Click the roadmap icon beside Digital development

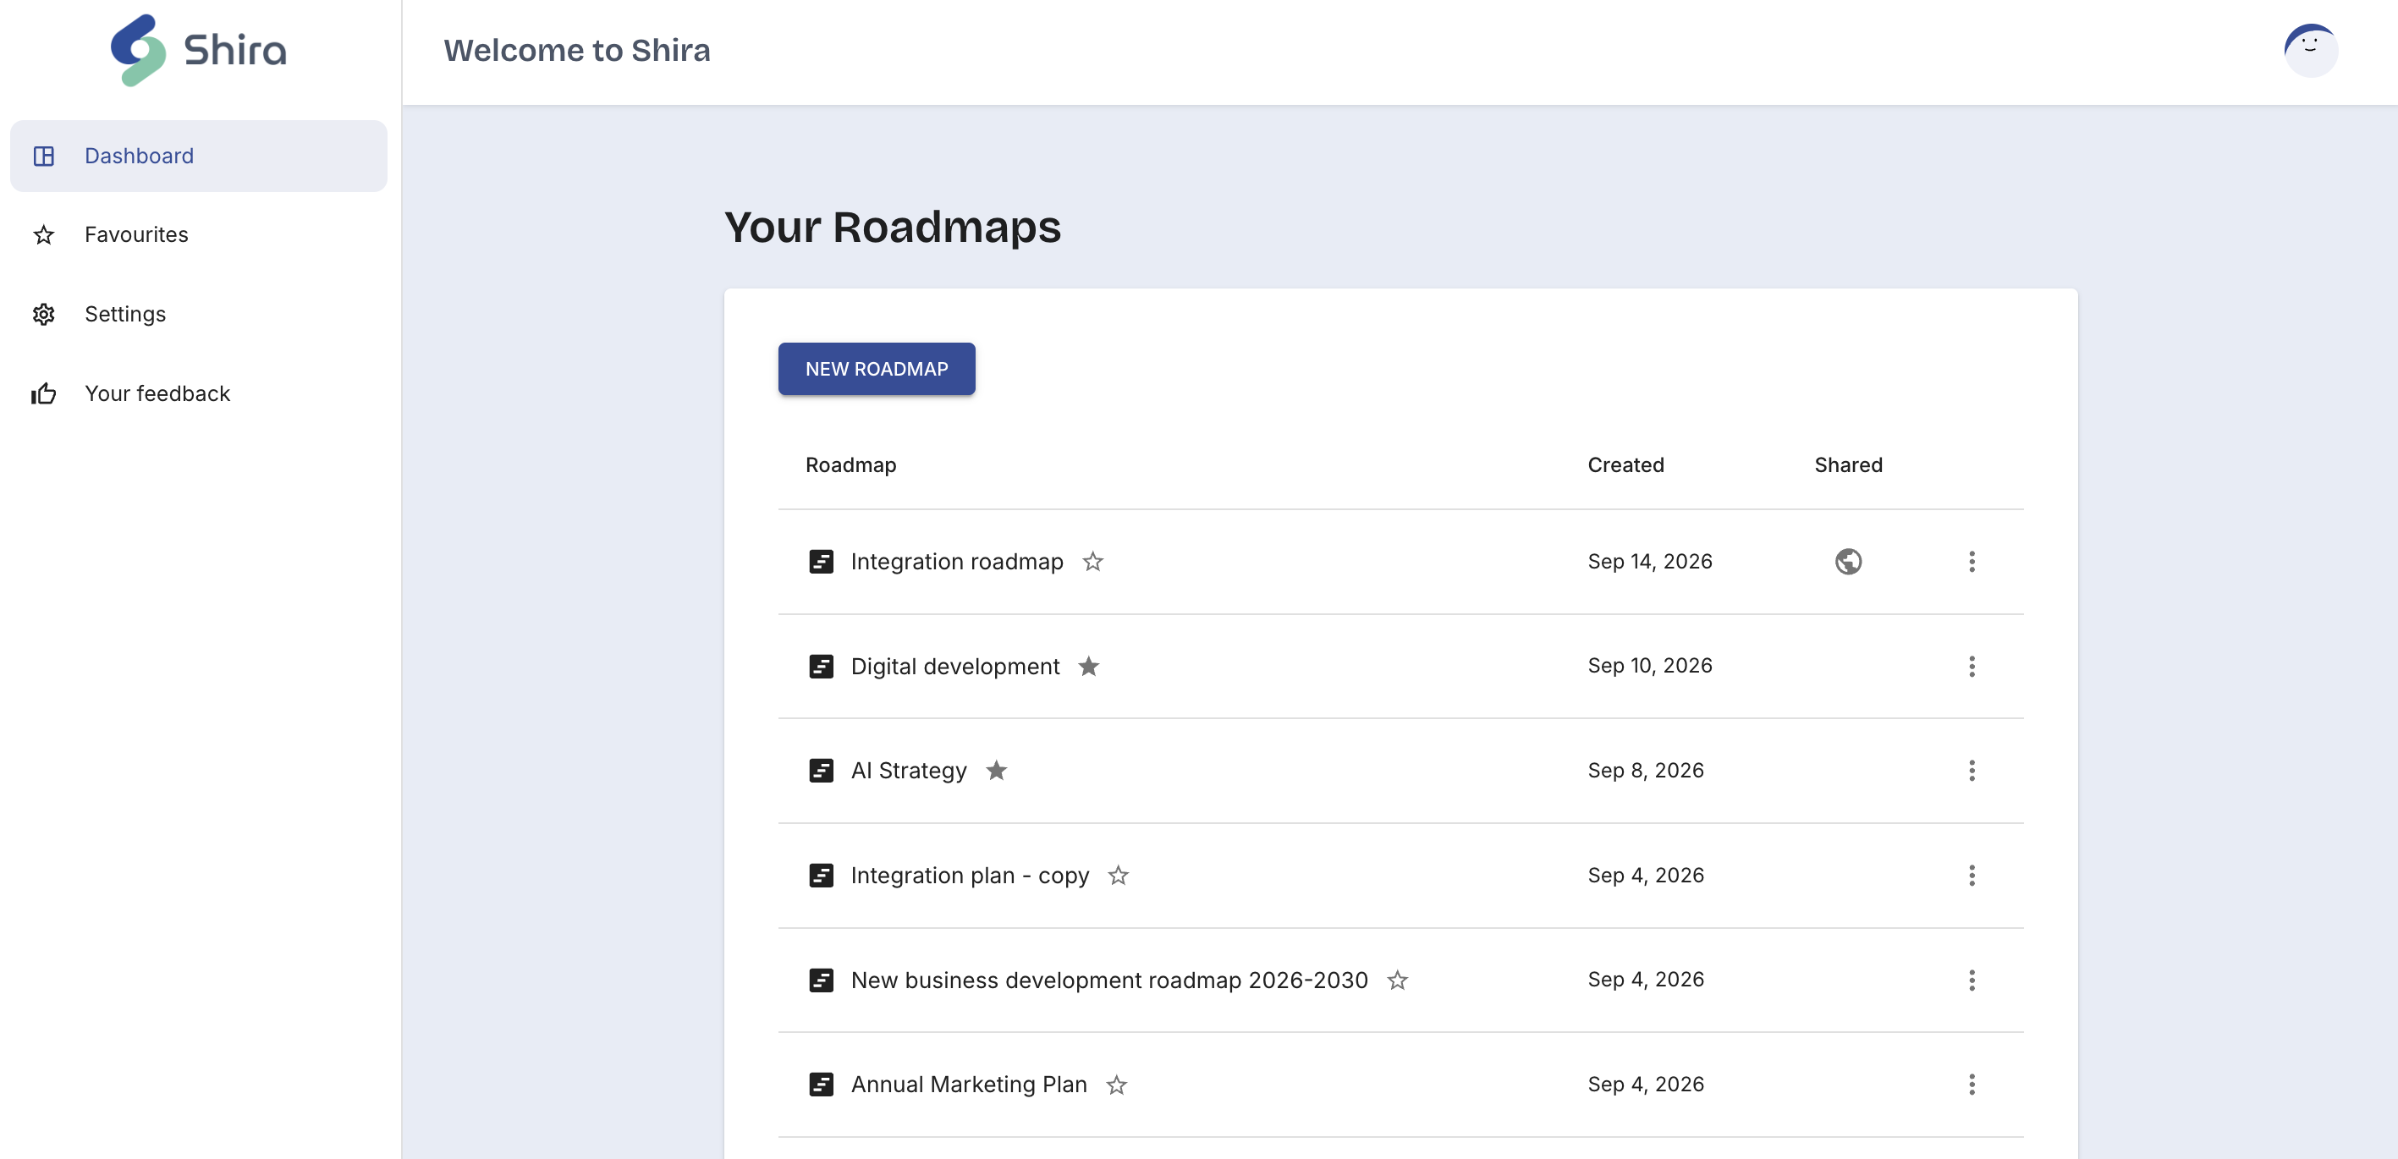[x=821, y=667]
